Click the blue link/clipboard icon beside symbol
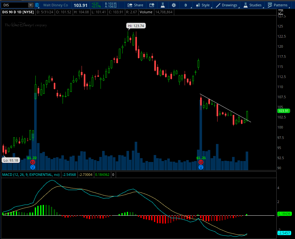 [x=37, y=5]
